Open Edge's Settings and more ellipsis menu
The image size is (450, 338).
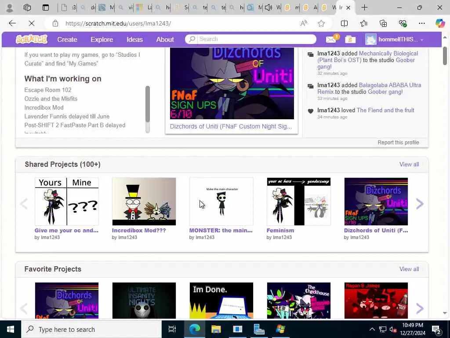coord(421,23)
